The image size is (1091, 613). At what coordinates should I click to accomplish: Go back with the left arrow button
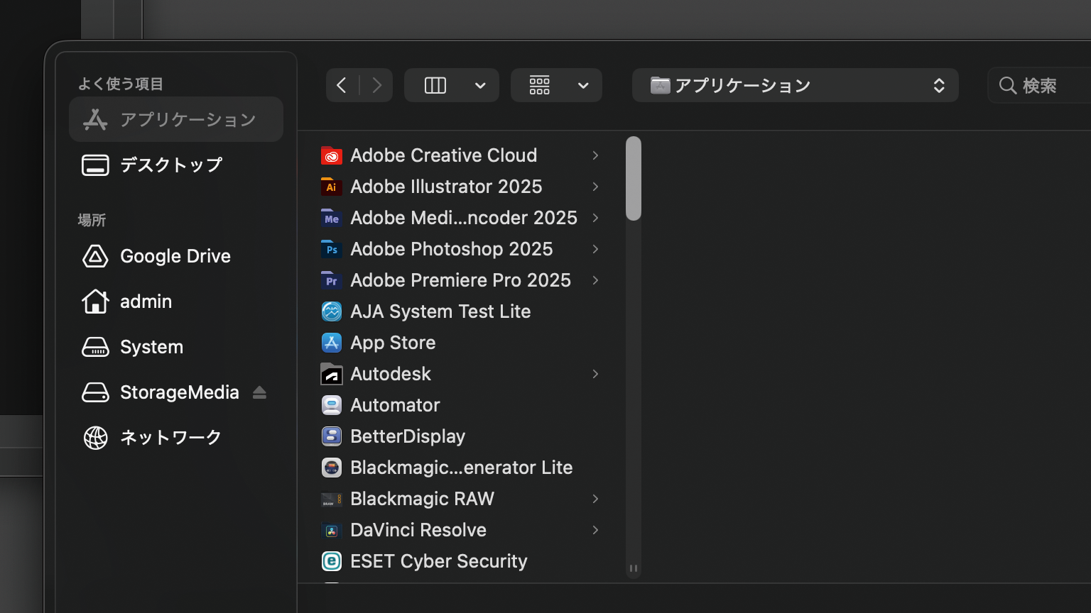[x=342, y=86]
